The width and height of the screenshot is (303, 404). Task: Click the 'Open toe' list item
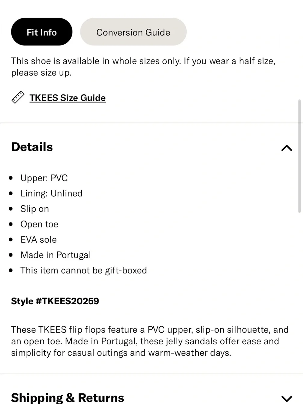click(x=39, y=224)
